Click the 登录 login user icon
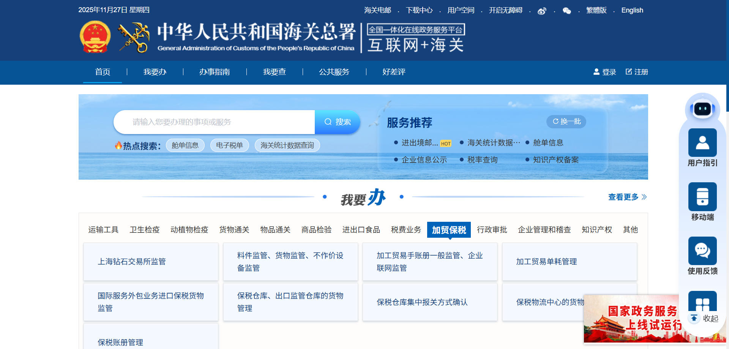 (x=596, y=72)
